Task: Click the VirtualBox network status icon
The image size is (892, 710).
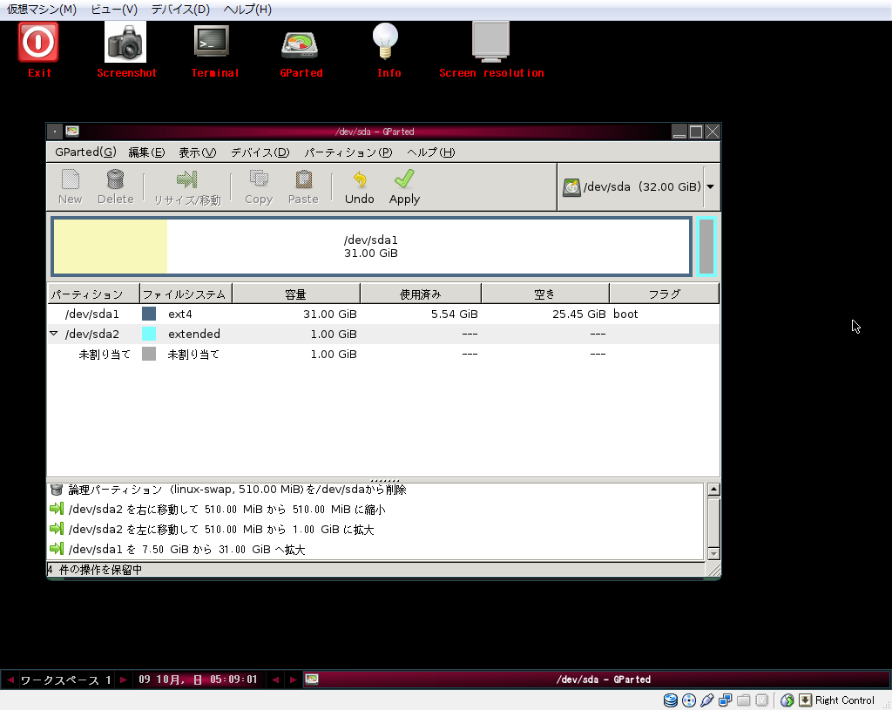Action: 726,700
